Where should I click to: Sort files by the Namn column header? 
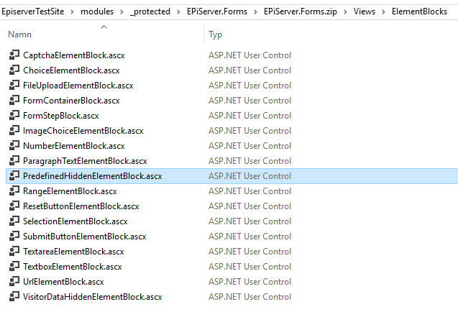pyautogui.click(x=20, y=35)
